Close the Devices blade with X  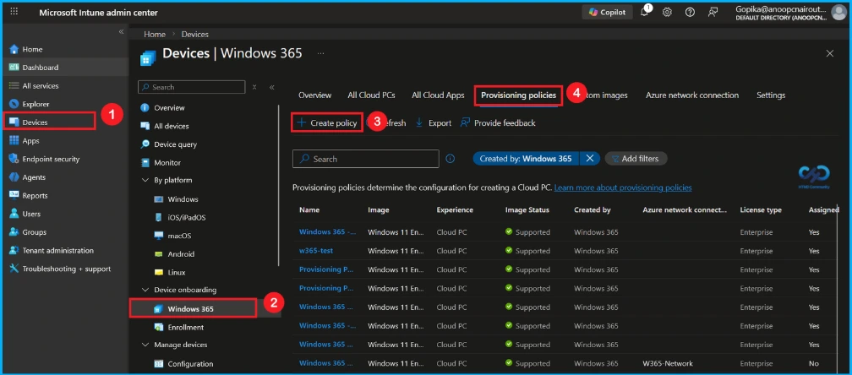(x=830, y=53)
